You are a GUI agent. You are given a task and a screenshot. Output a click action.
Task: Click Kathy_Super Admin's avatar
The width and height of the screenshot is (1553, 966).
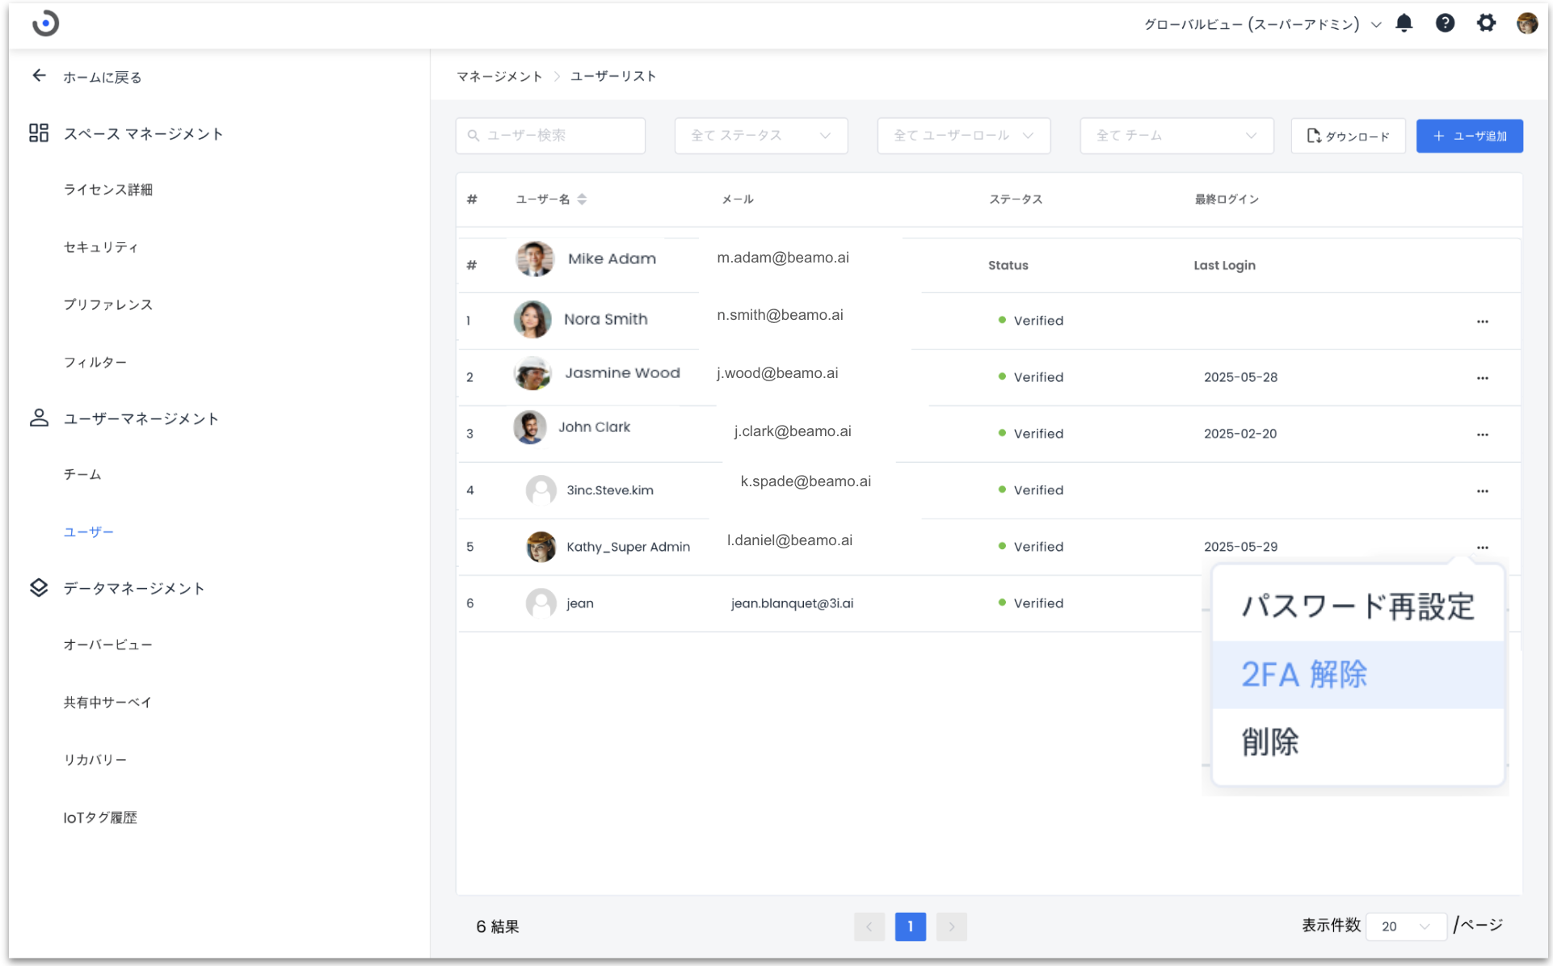pos(541,547)
